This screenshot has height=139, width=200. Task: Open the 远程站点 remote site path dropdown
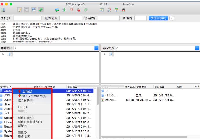(x=197, y=48)
